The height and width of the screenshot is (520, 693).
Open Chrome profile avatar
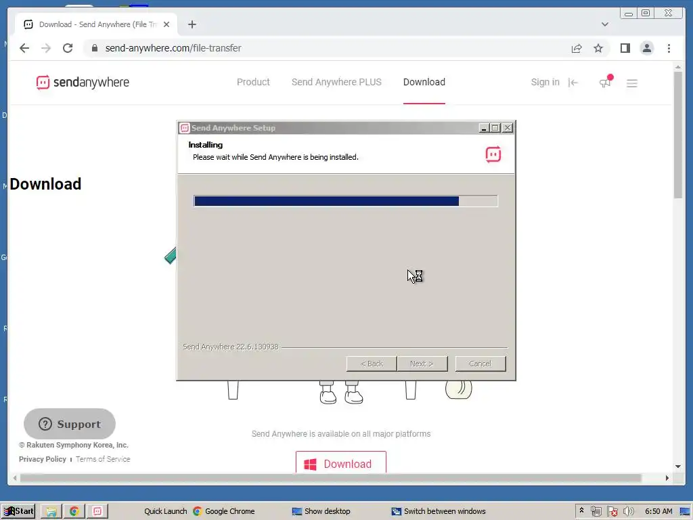point(646,48)
